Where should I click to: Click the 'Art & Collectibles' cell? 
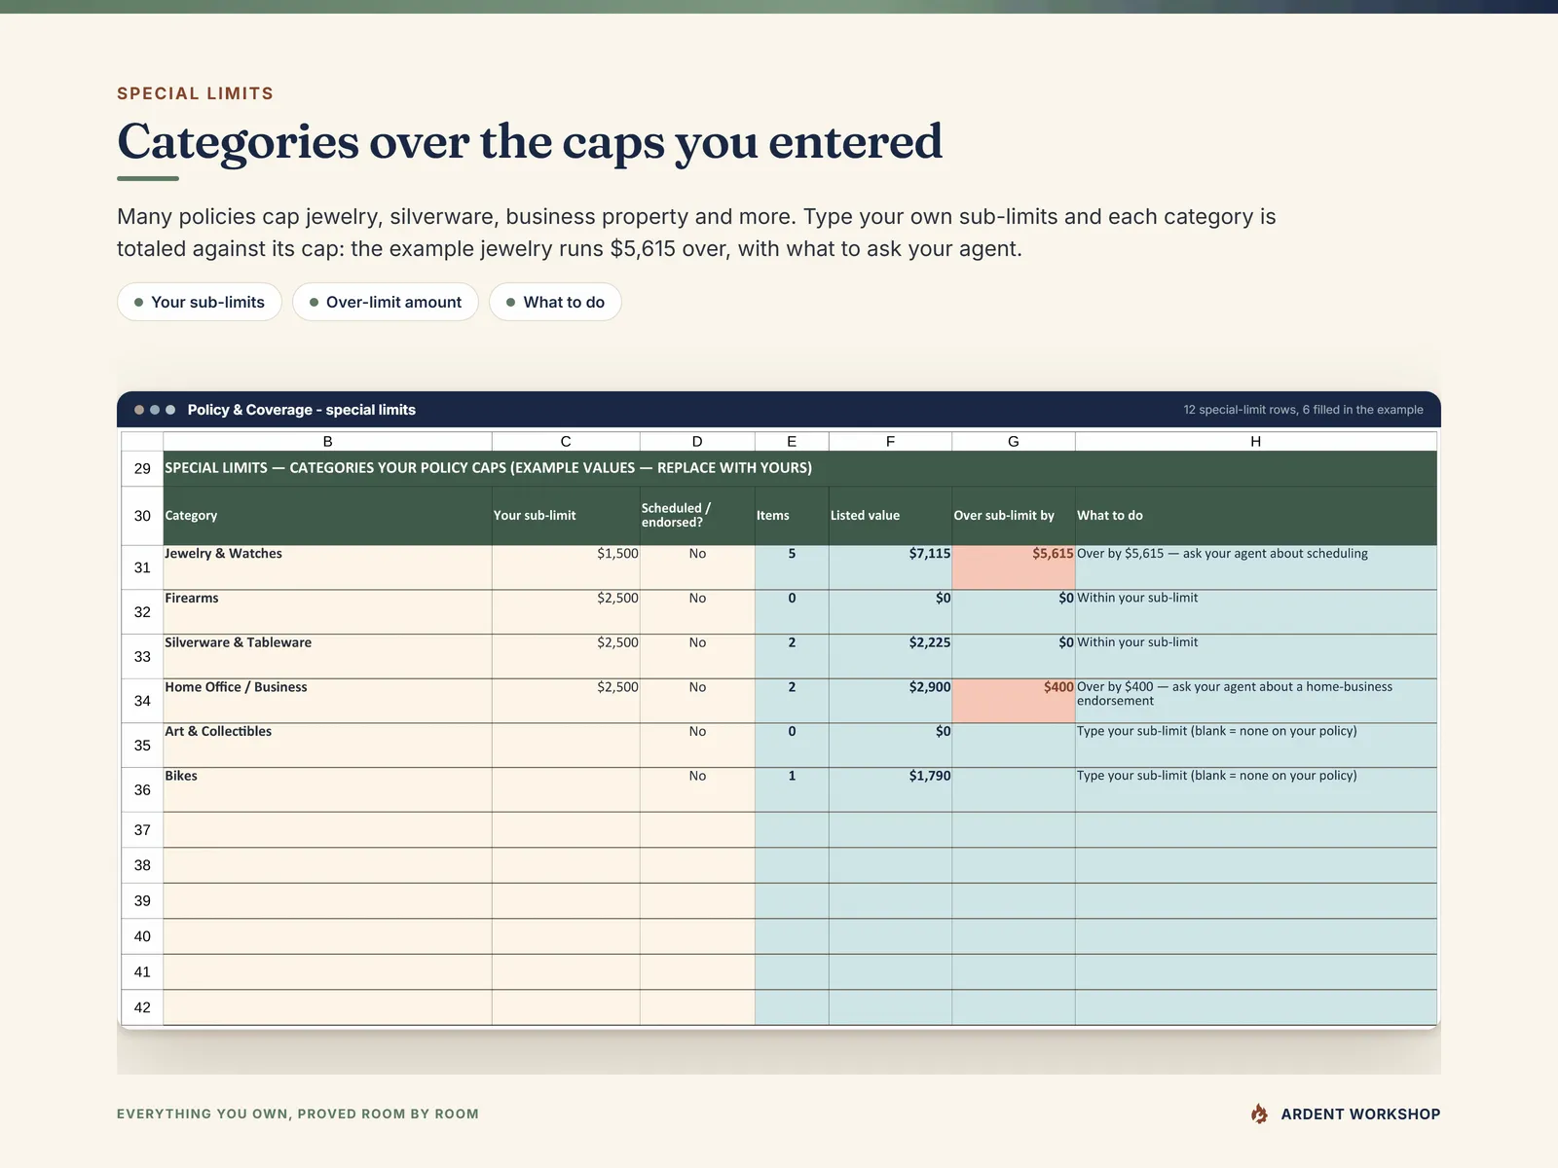(x=327, y=746)
